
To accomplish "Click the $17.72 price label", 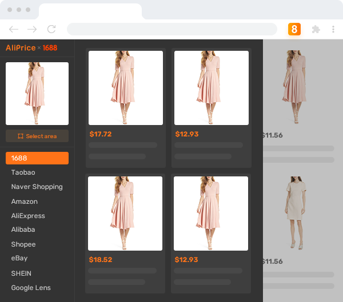I will coord(101,134).
